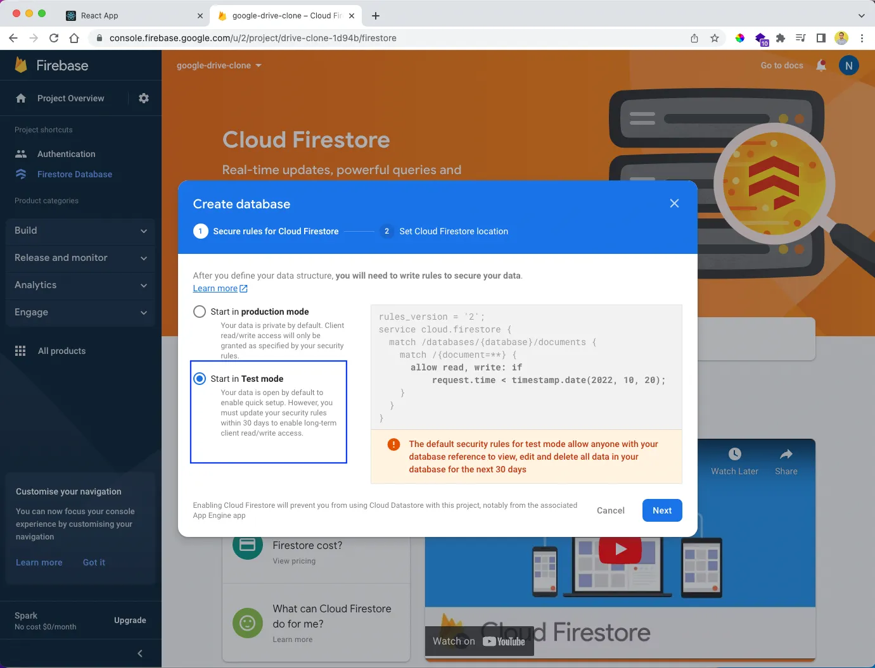
Task: Open All products grid icon
Action: coord(20,351)
